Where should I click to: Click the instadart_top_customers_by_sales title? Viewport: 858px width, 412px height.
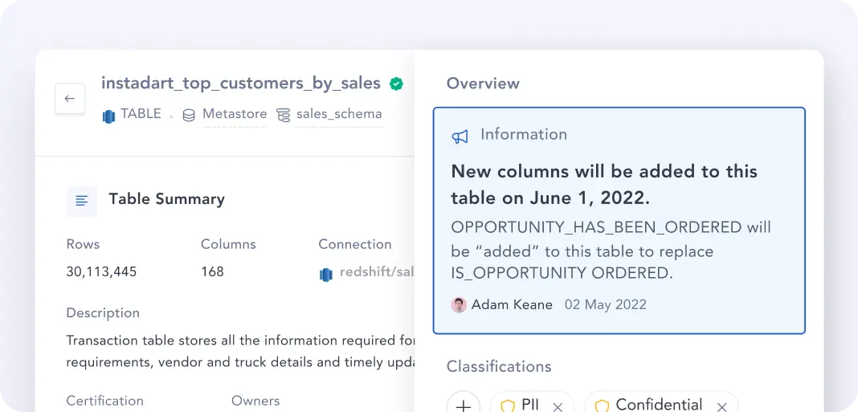(x=240, y=83)
